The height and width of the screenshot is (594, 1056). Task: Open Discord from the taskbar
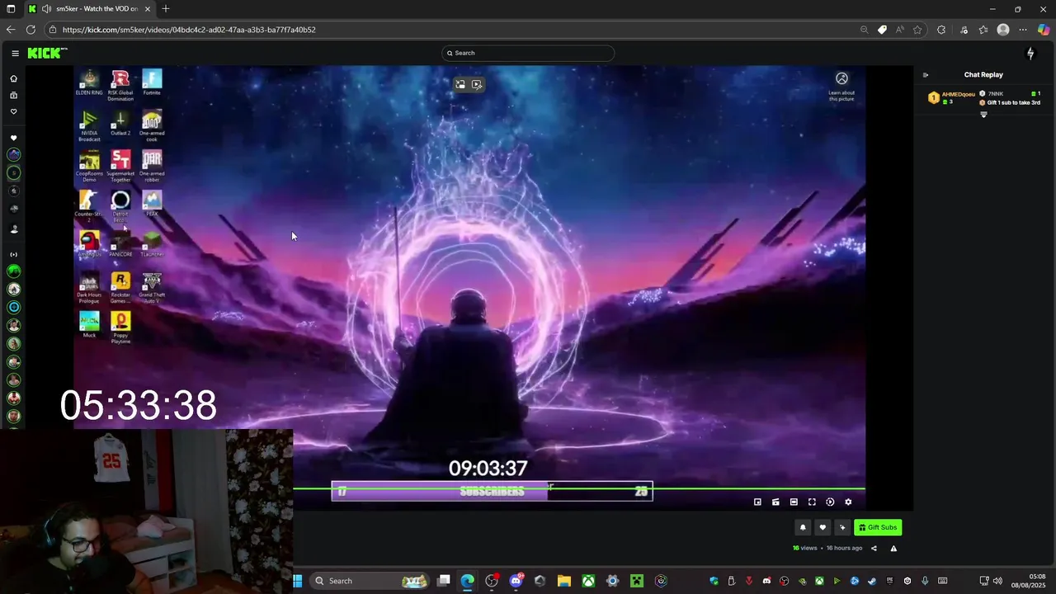coord(516,581)
